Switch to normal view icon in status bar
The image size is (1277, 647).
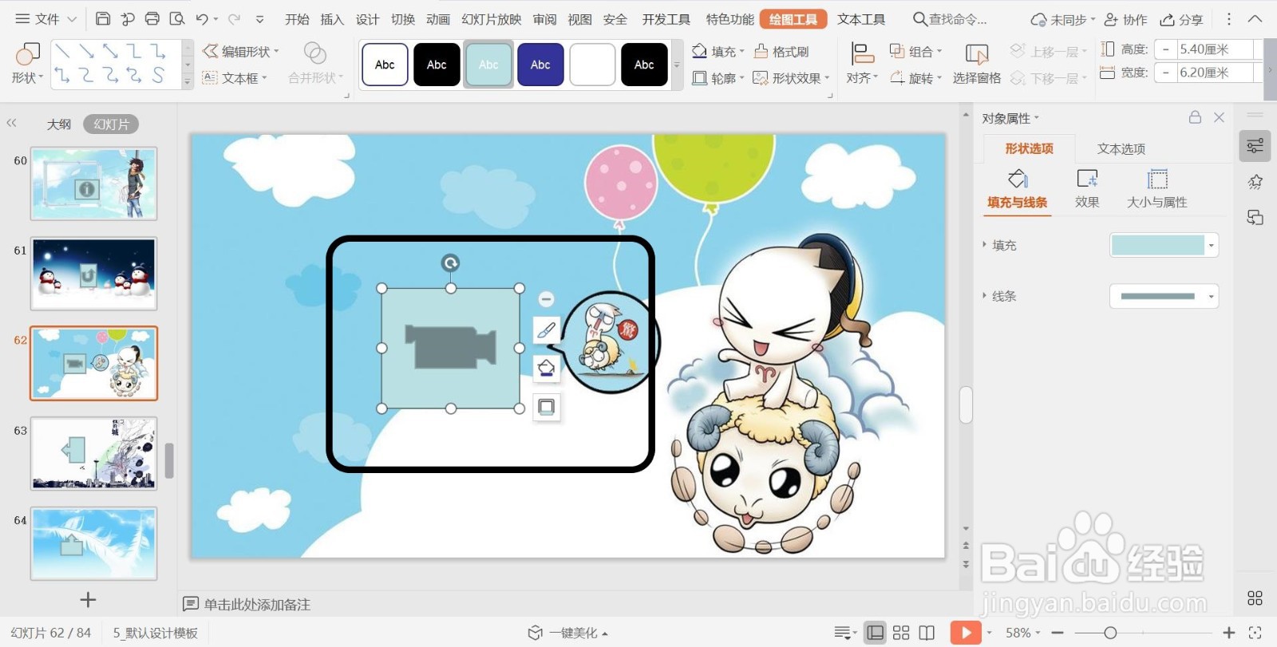(876, 633)
